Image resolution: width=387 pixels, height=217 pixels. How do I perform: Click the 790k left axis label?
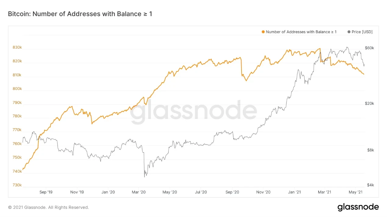[17, 102]
